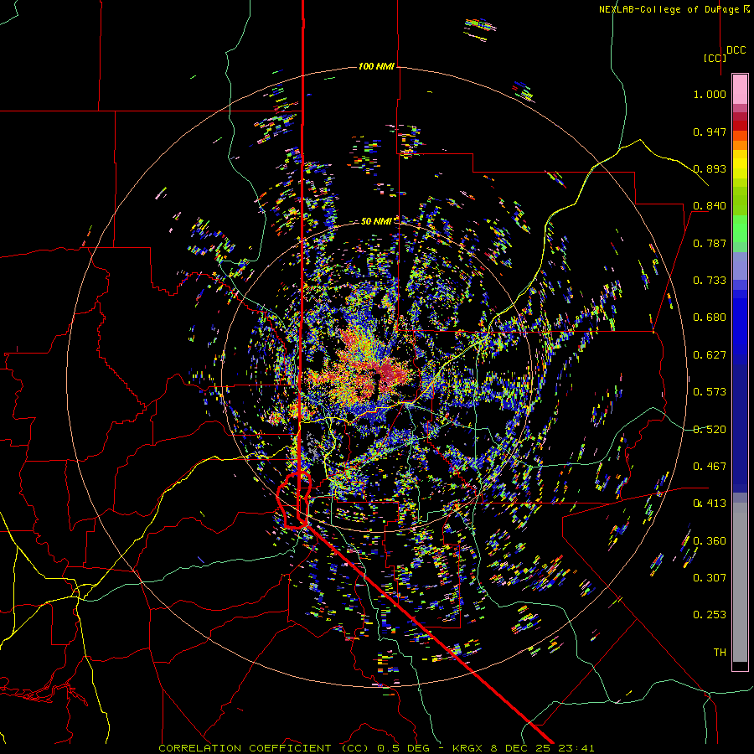Click the 0.360 value on the color scale

coord(710,541)
